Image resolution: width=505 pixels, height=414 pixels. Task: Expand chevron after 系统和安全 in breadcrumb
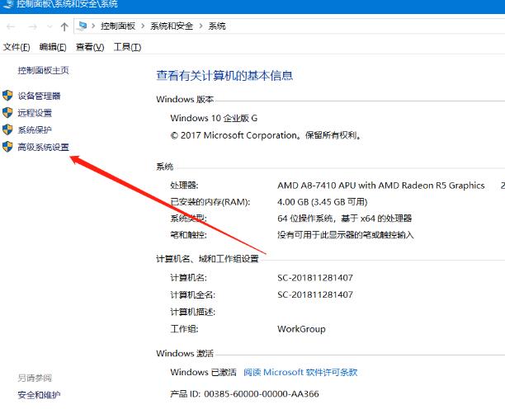[200, 26]
